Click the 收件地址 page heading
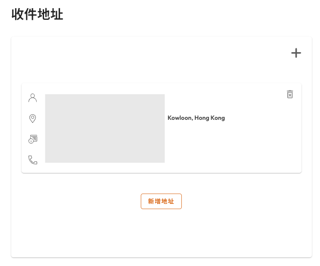320x266 pixels. pos(37,14)
